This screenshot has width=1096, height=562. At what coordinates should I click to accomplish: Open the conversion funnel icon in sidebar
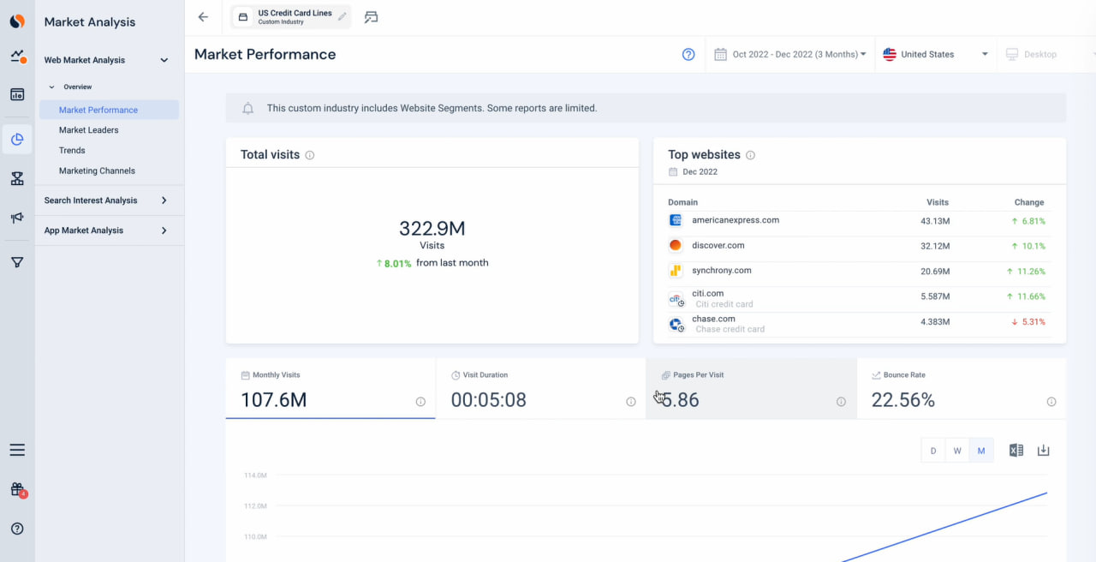17,261
